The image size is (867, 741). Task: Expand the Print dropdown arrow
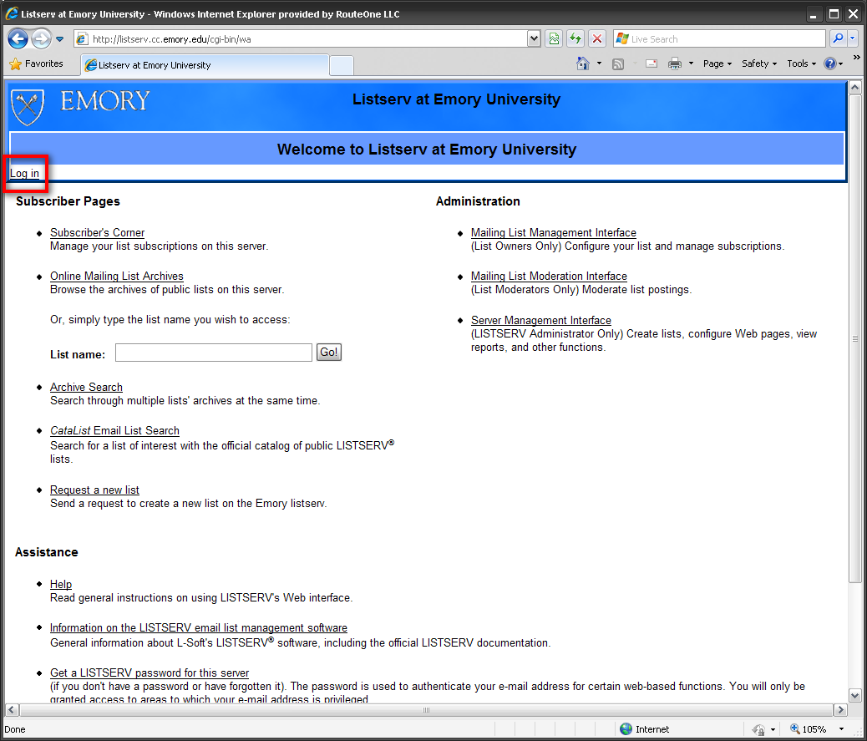tap(691, 63)
